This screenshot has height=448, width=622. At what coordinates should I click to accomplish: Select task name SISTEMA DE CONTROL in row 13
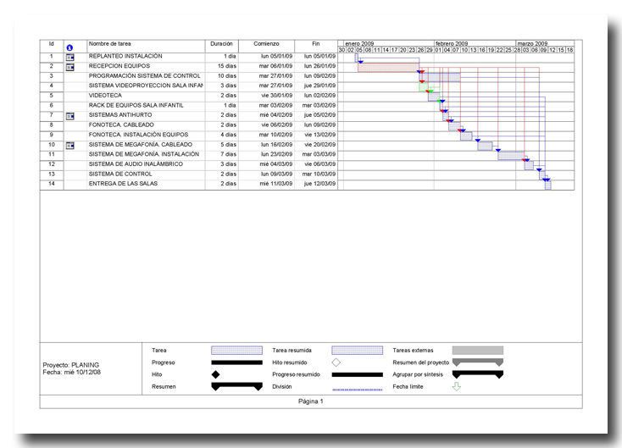tap(120, 174)
